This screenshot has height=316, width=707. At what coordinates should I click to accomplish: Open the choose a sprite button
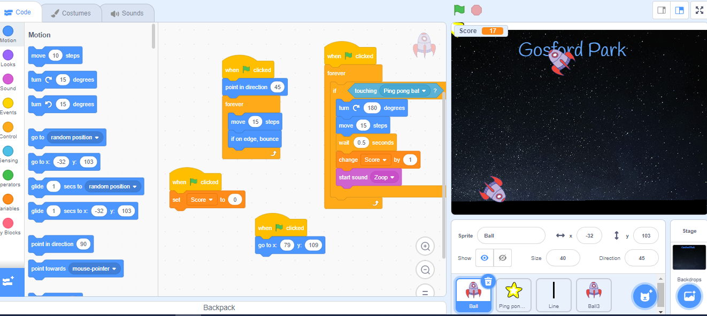[x=644, y=296]
